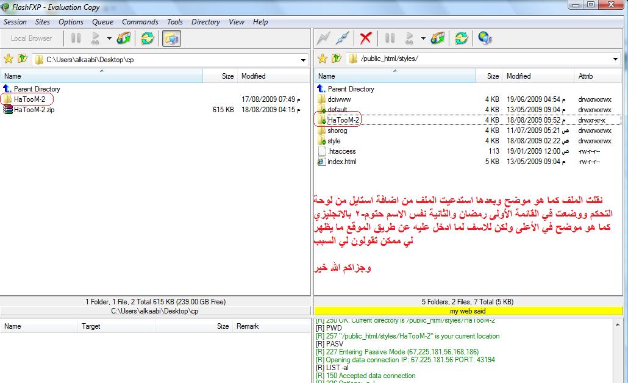Expand the remote path /public_html/styles/ dropdown

[x=615, y=59]
